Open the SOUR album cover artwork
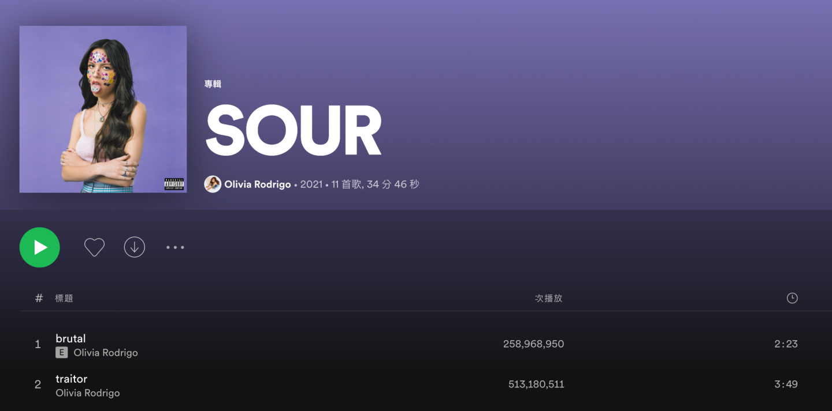The width and height of the screenshot is (832, 411). pos(103,109)
